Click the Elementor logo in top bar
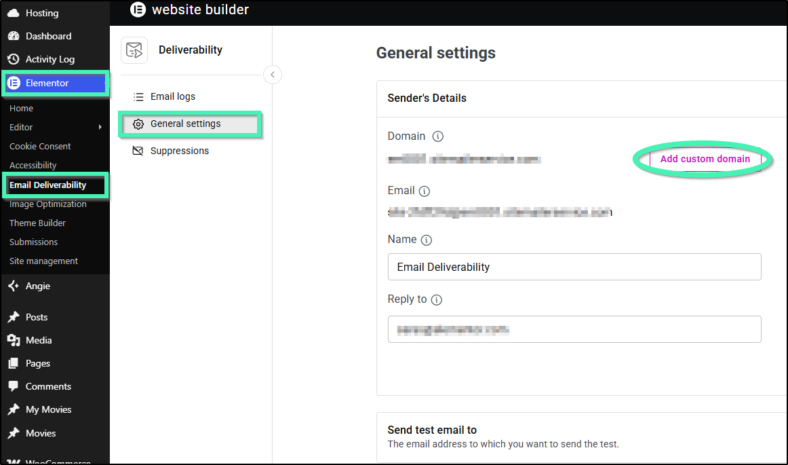The image size is (788, 465). 138,10
